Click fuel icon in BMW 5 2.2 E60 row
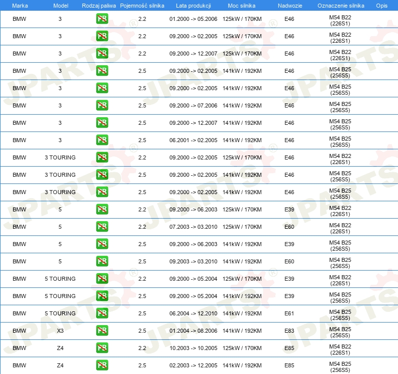398x374 pixels. click(102, 227)
